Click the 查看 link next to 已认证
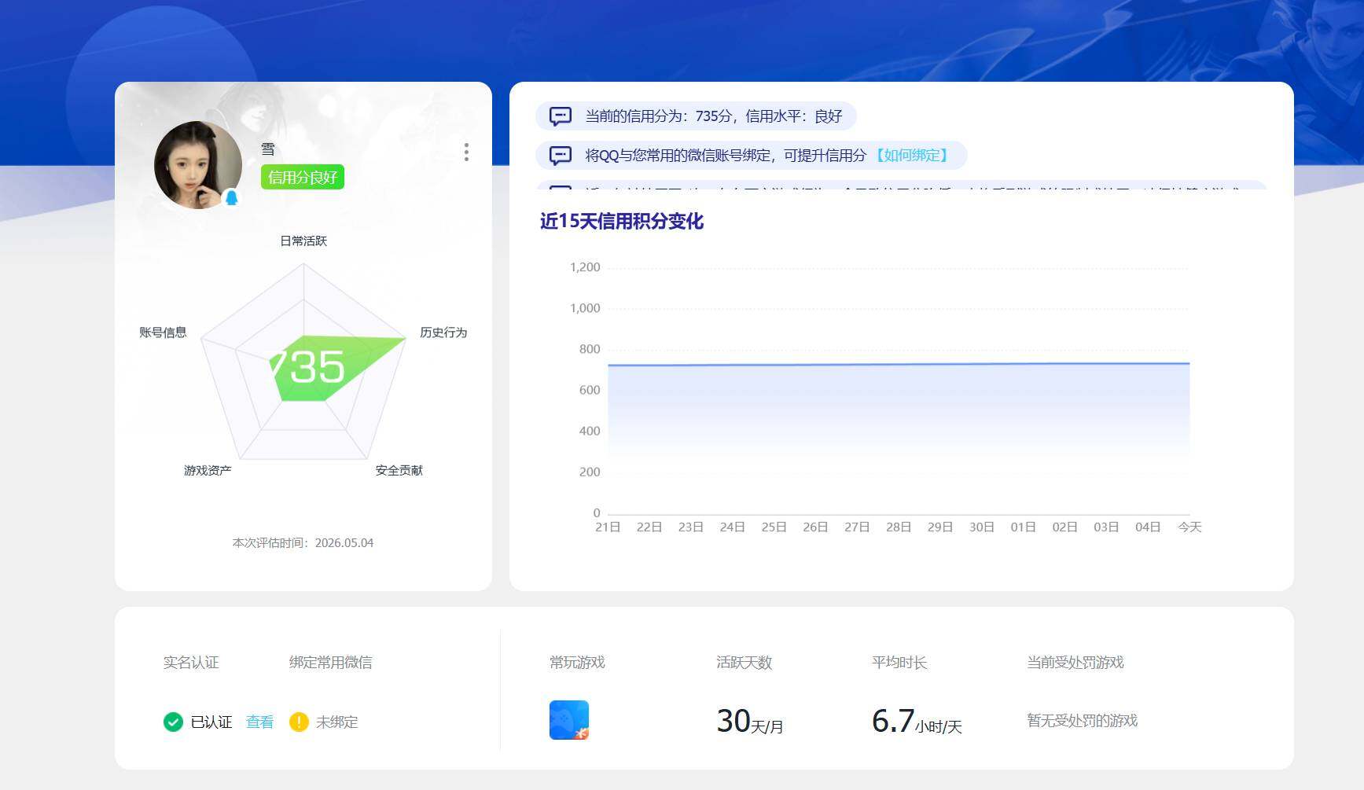Viewport: 1364px width, 790px height. [x=259, y=722]
